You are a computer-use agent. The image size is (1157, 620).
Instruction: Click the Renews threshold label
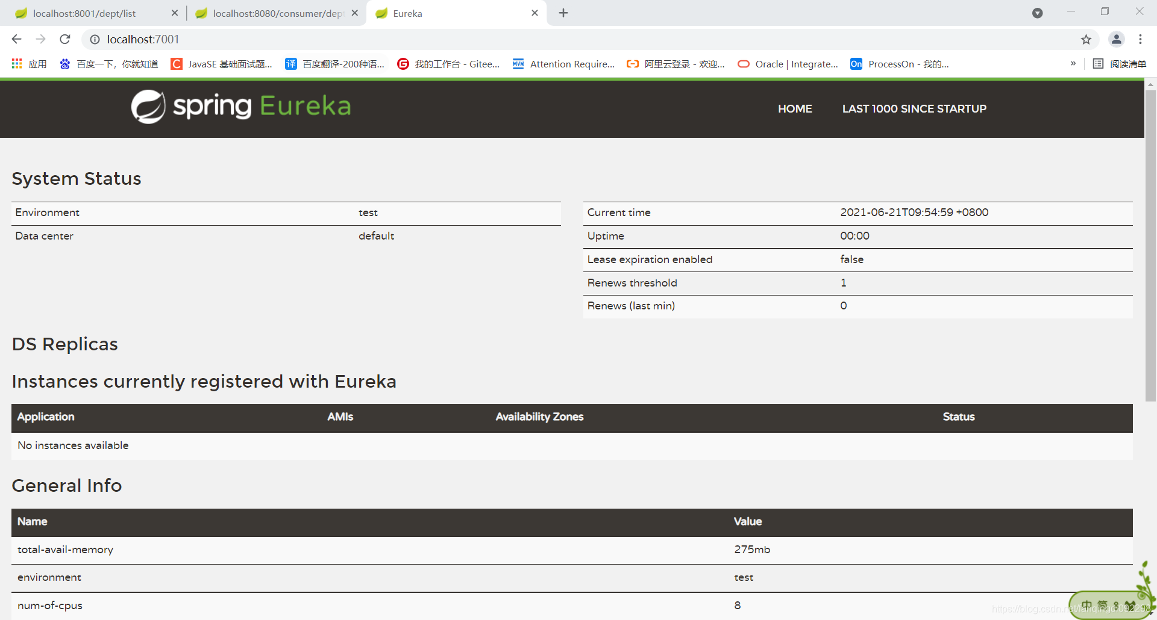coord(632,283)
